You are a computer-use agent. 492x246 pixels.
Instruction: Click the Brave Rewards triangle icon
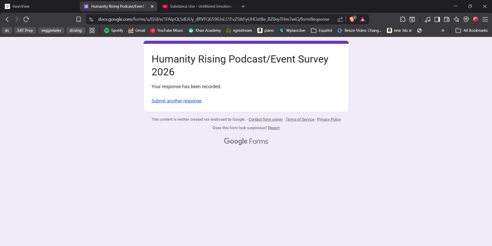362,19
